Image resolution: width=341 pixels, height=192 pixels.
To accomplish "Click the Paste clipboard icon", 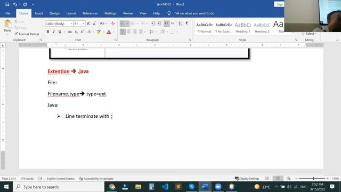I will tap(7, 23).
